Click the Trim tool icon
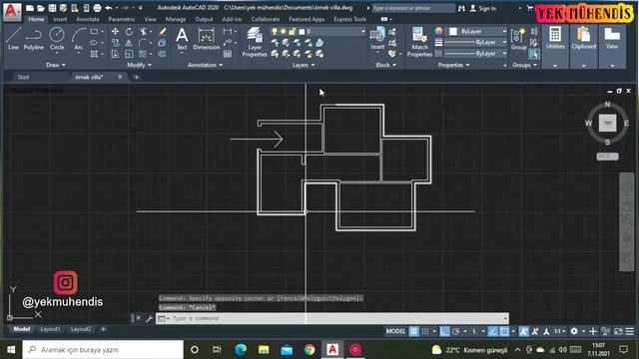This screenshot has width=639, height=359. [x=143, y=32]
